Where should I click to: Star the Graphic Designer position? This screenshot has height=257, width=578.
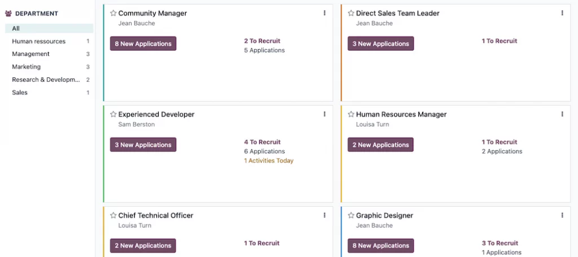[x=351, y=215]
